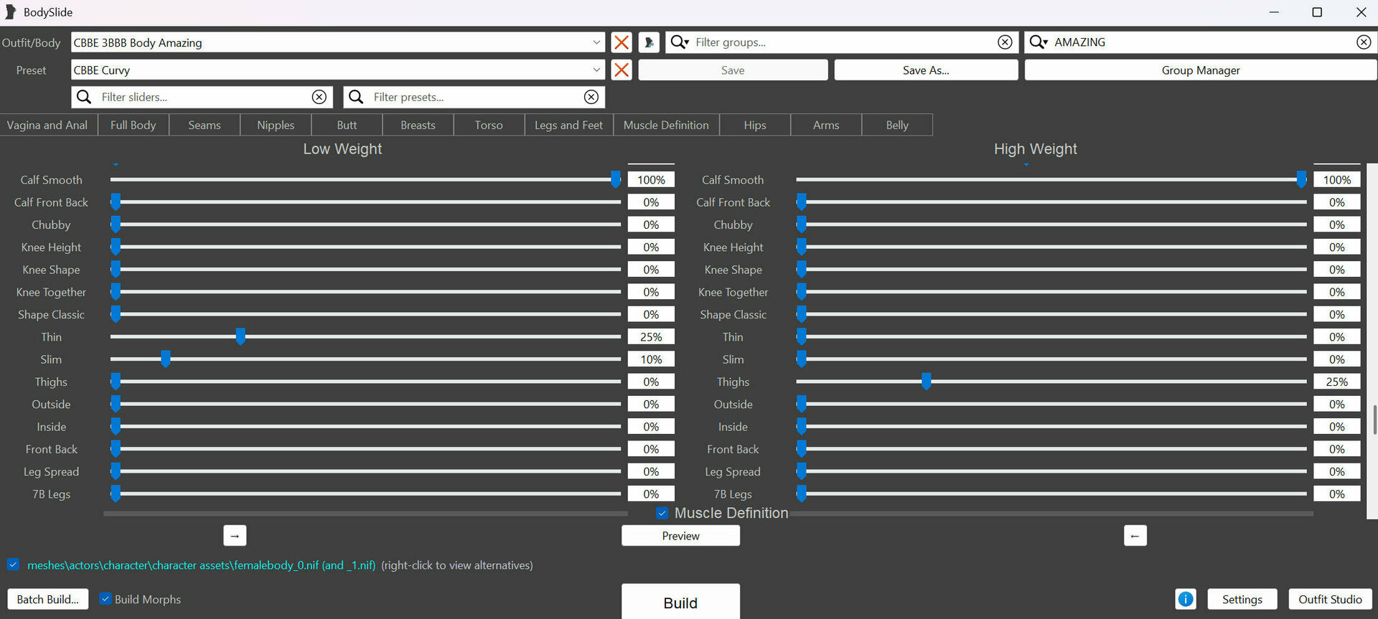Click into the Filter groups text field
1378x619 pixels.
point(843,42)
